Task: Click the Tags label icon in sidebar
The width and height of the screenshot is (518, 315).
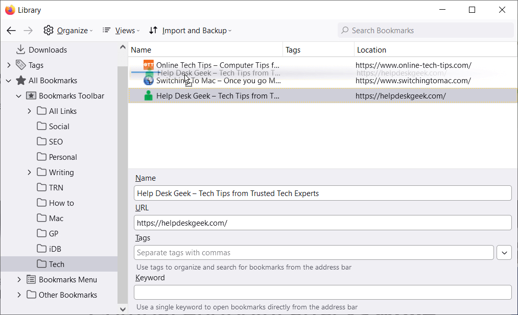Action: click(20, 65)
